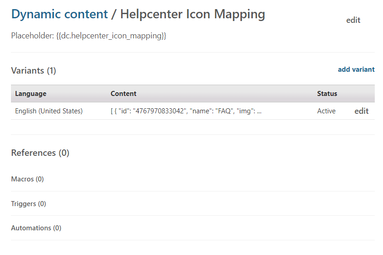383x255 pixels.
Task: Click the Active status of the variant
Action: coord(326,111)
